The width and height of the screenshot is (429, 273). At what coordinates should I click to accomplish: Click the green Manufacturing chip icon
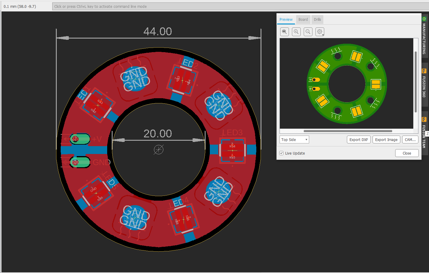(424, 19)
